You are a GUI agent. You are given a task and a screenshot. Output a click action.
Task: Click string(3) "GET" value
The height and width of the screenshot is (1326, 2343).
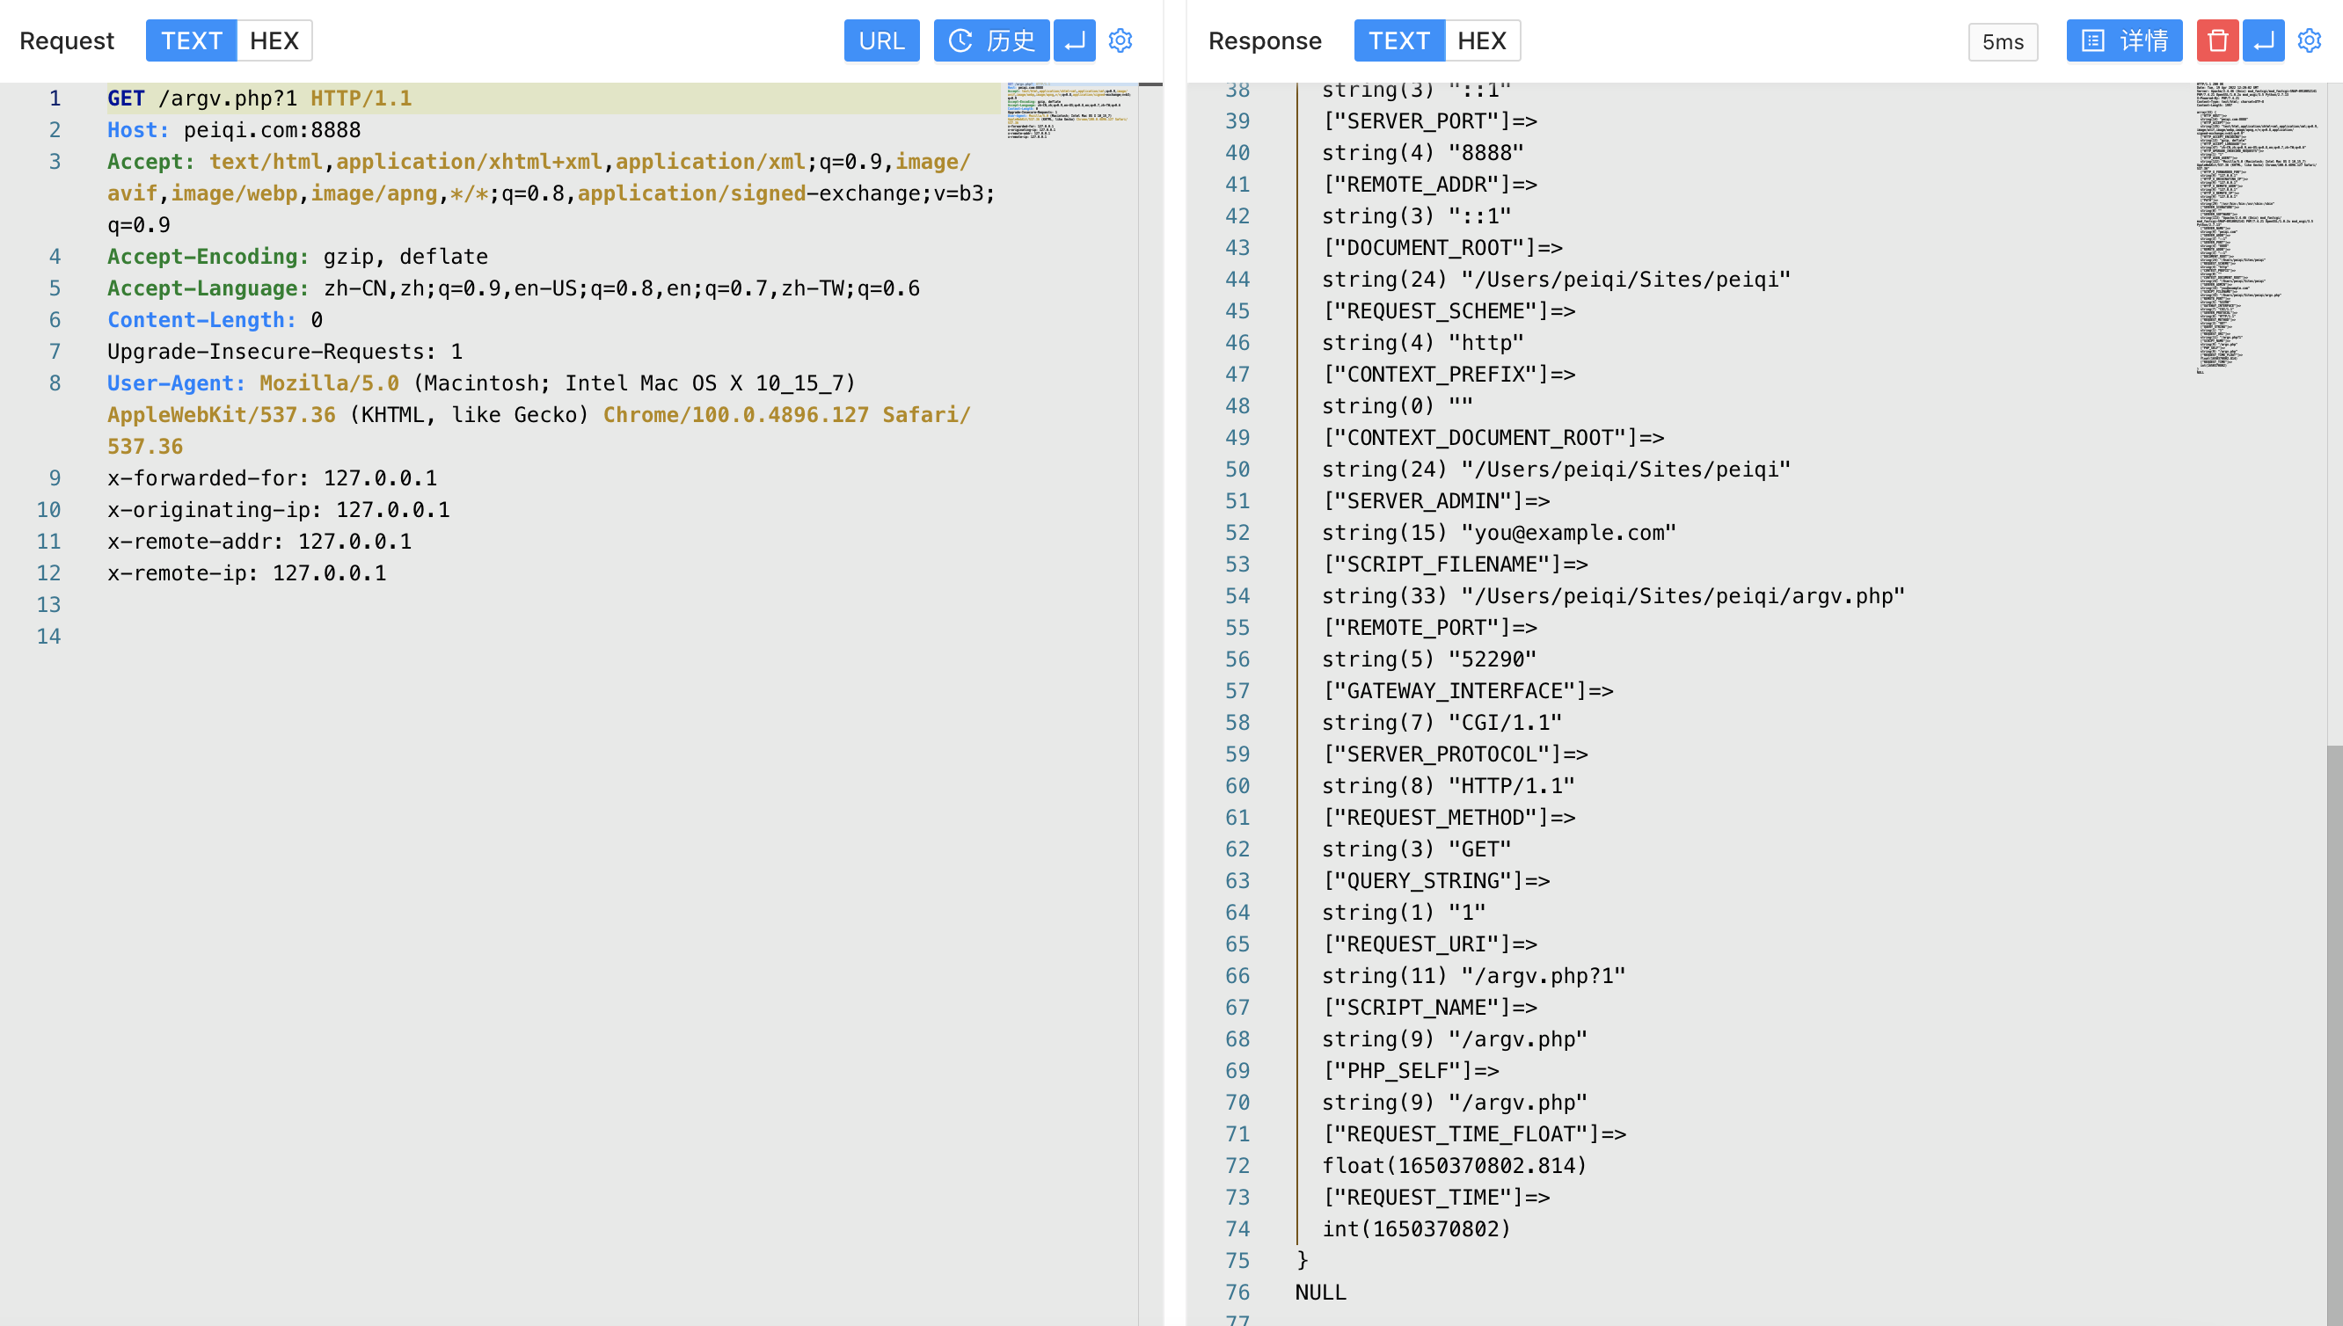tap(1417, 849)
